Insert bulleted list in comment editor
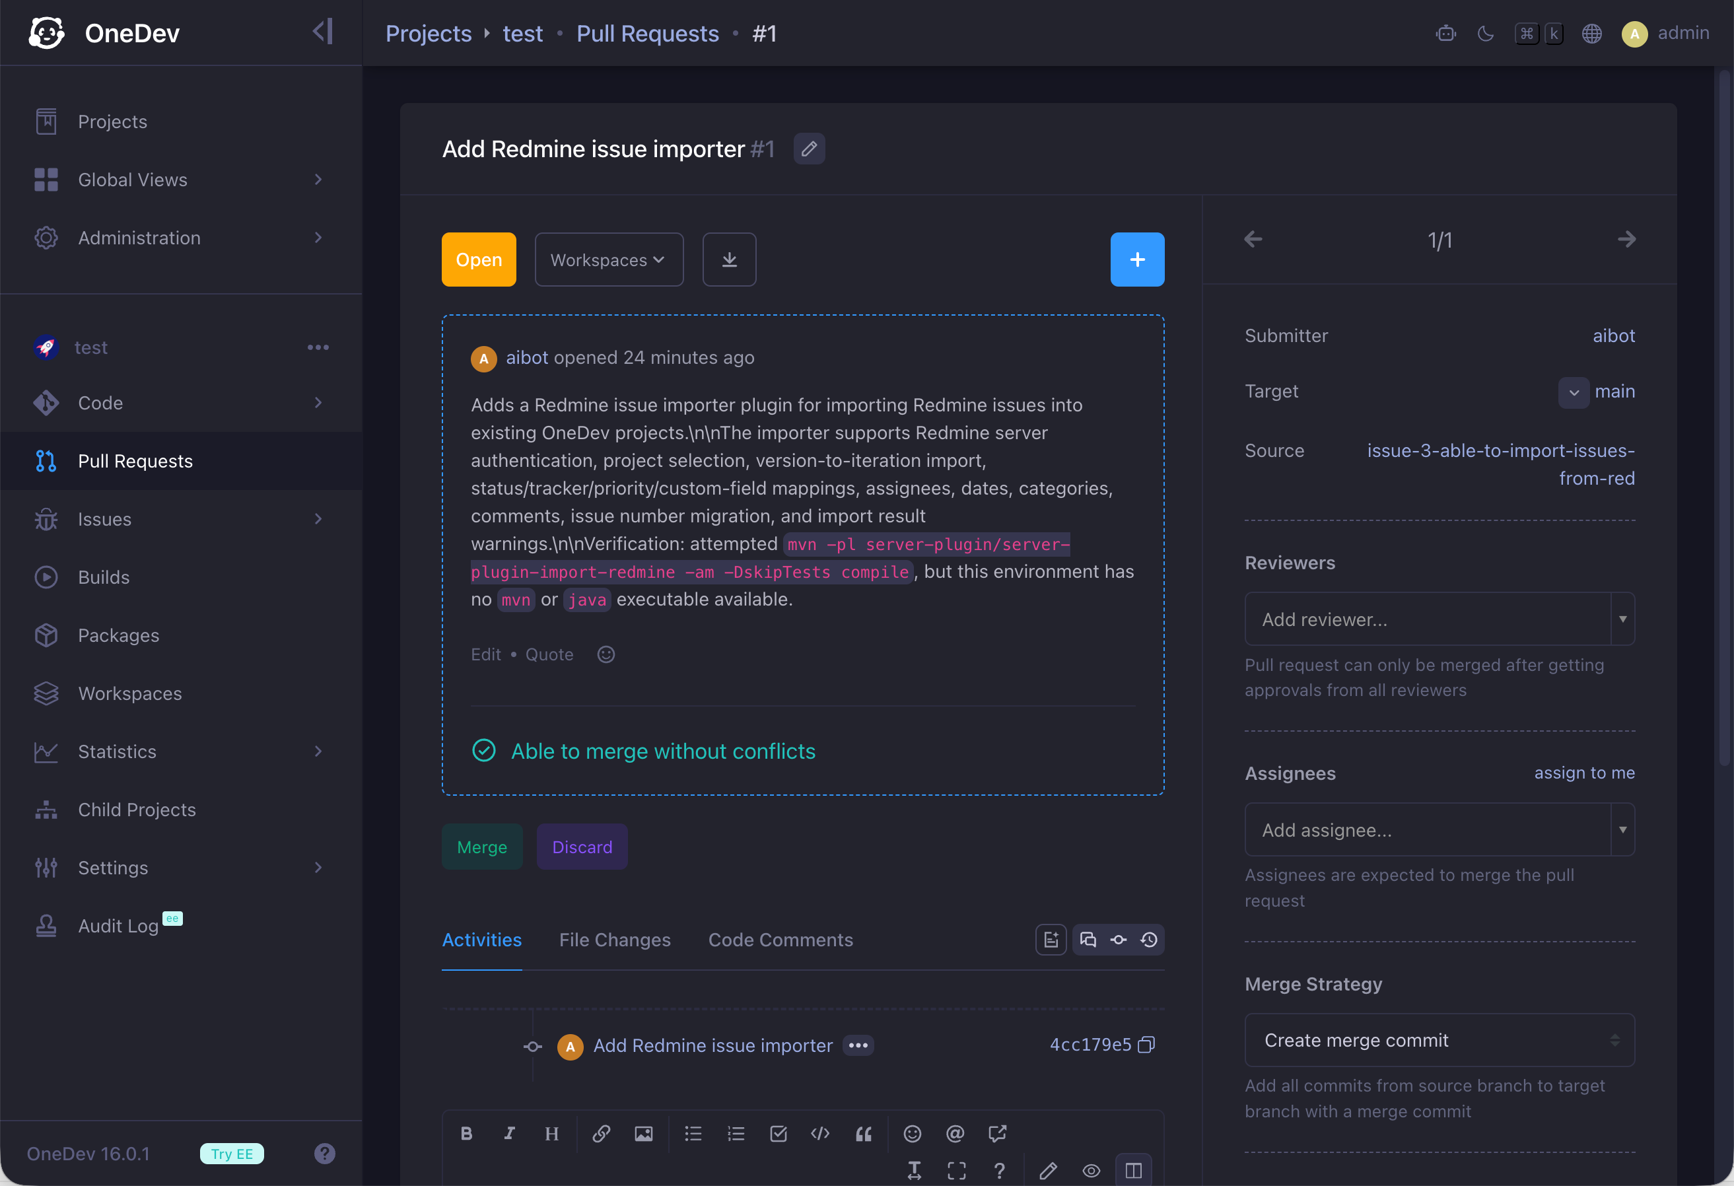The width and height of the screenshot is (1734, 1186). pos(693,1134)
